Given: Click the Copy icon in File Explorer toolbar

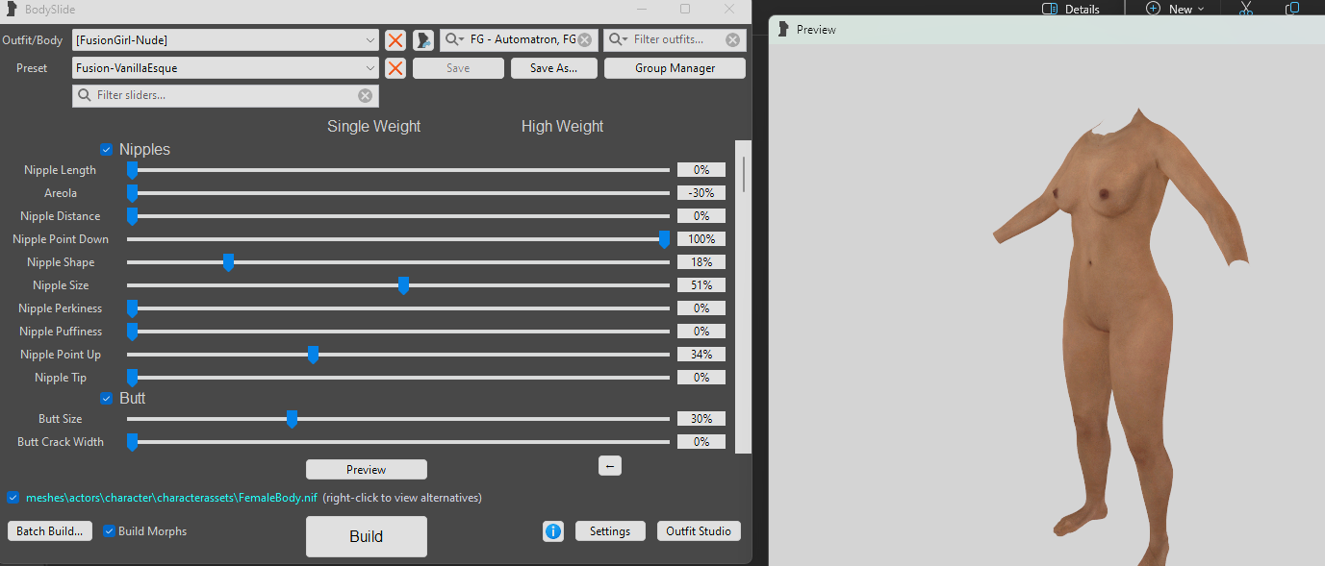Looking at the screenshot, I should click(x=1292, y=9).
